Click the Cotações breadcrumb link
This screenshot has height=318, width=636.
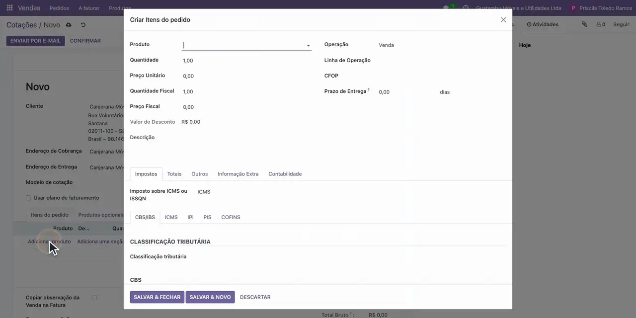[x=21, y=25]
